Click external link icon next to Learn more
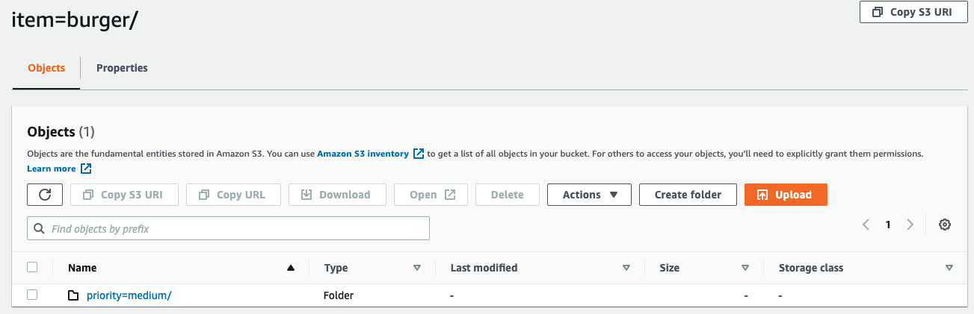974x314 pixels. point(86,169)
